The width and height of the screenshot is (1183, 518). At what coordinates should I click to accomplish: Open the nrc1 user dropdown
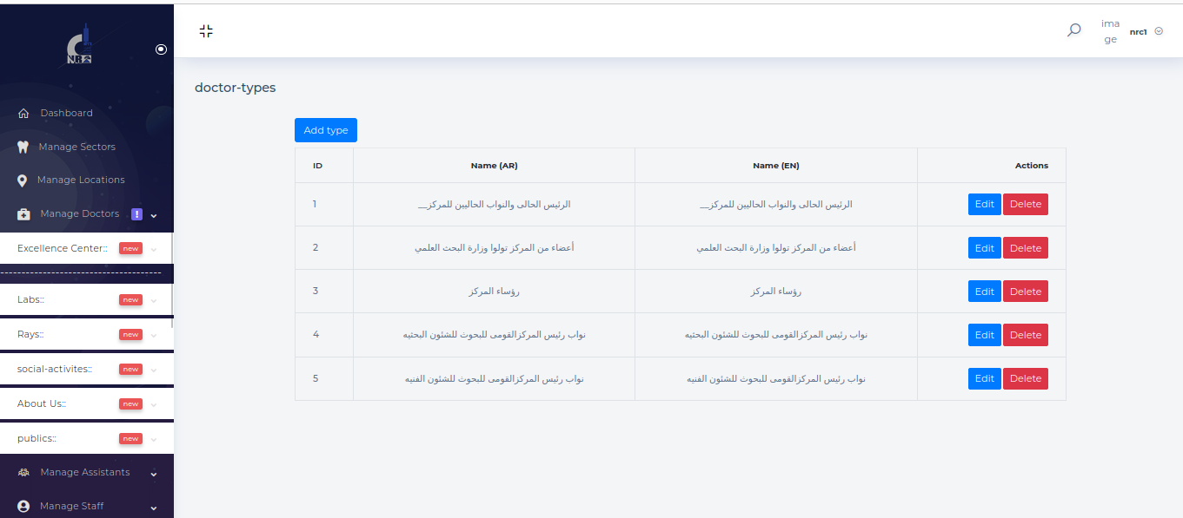pyautogui.click(x=1146, y=31)
